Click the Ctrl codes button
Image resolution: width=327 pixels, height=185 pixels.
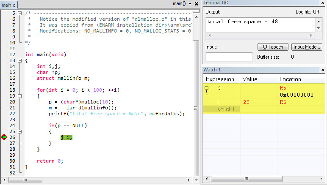tap(273, 47)
